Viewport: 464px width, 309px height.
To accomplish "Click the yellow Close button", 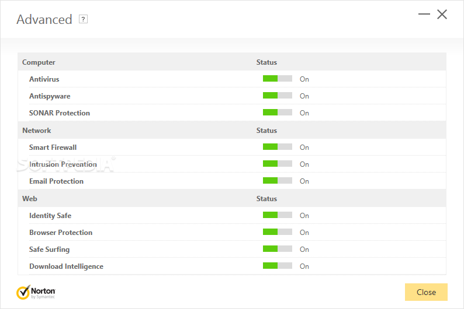I will tap(426, 292).
